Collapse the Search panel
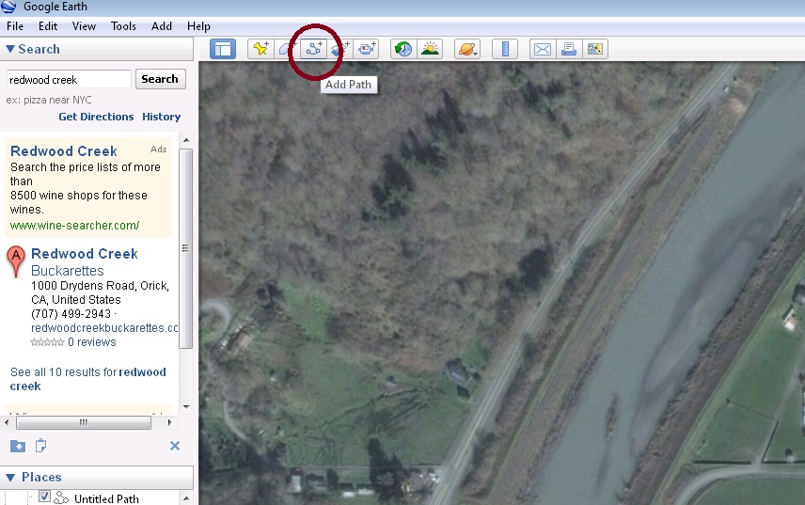Image resolution: width=805 pixels, height=505 pixels. (10, 49)
